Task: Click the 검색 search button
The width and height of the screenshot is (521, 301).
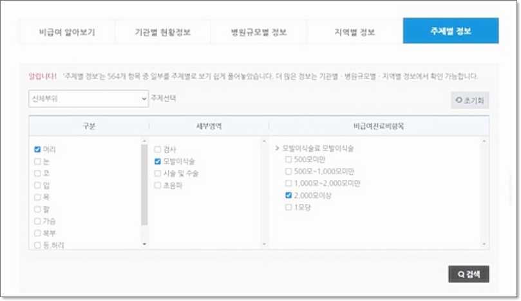Action: [468, 274]
